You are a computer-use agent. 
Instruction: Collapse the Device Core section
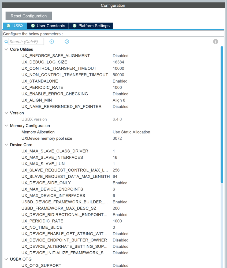point(6,145)
